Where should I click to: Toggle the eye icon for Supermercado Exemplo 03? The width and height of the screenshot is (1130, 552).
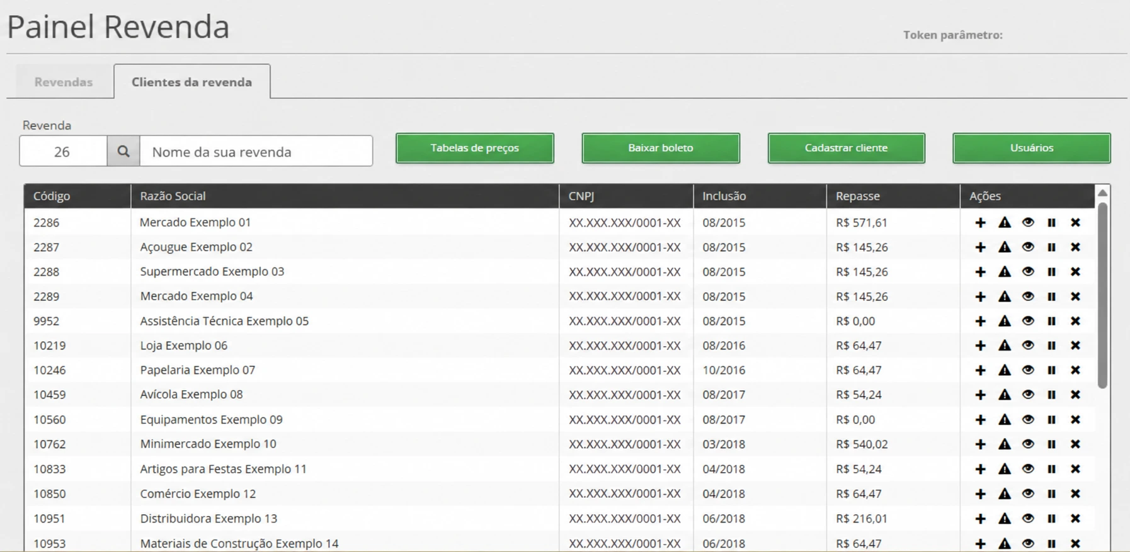[1028, 272]
